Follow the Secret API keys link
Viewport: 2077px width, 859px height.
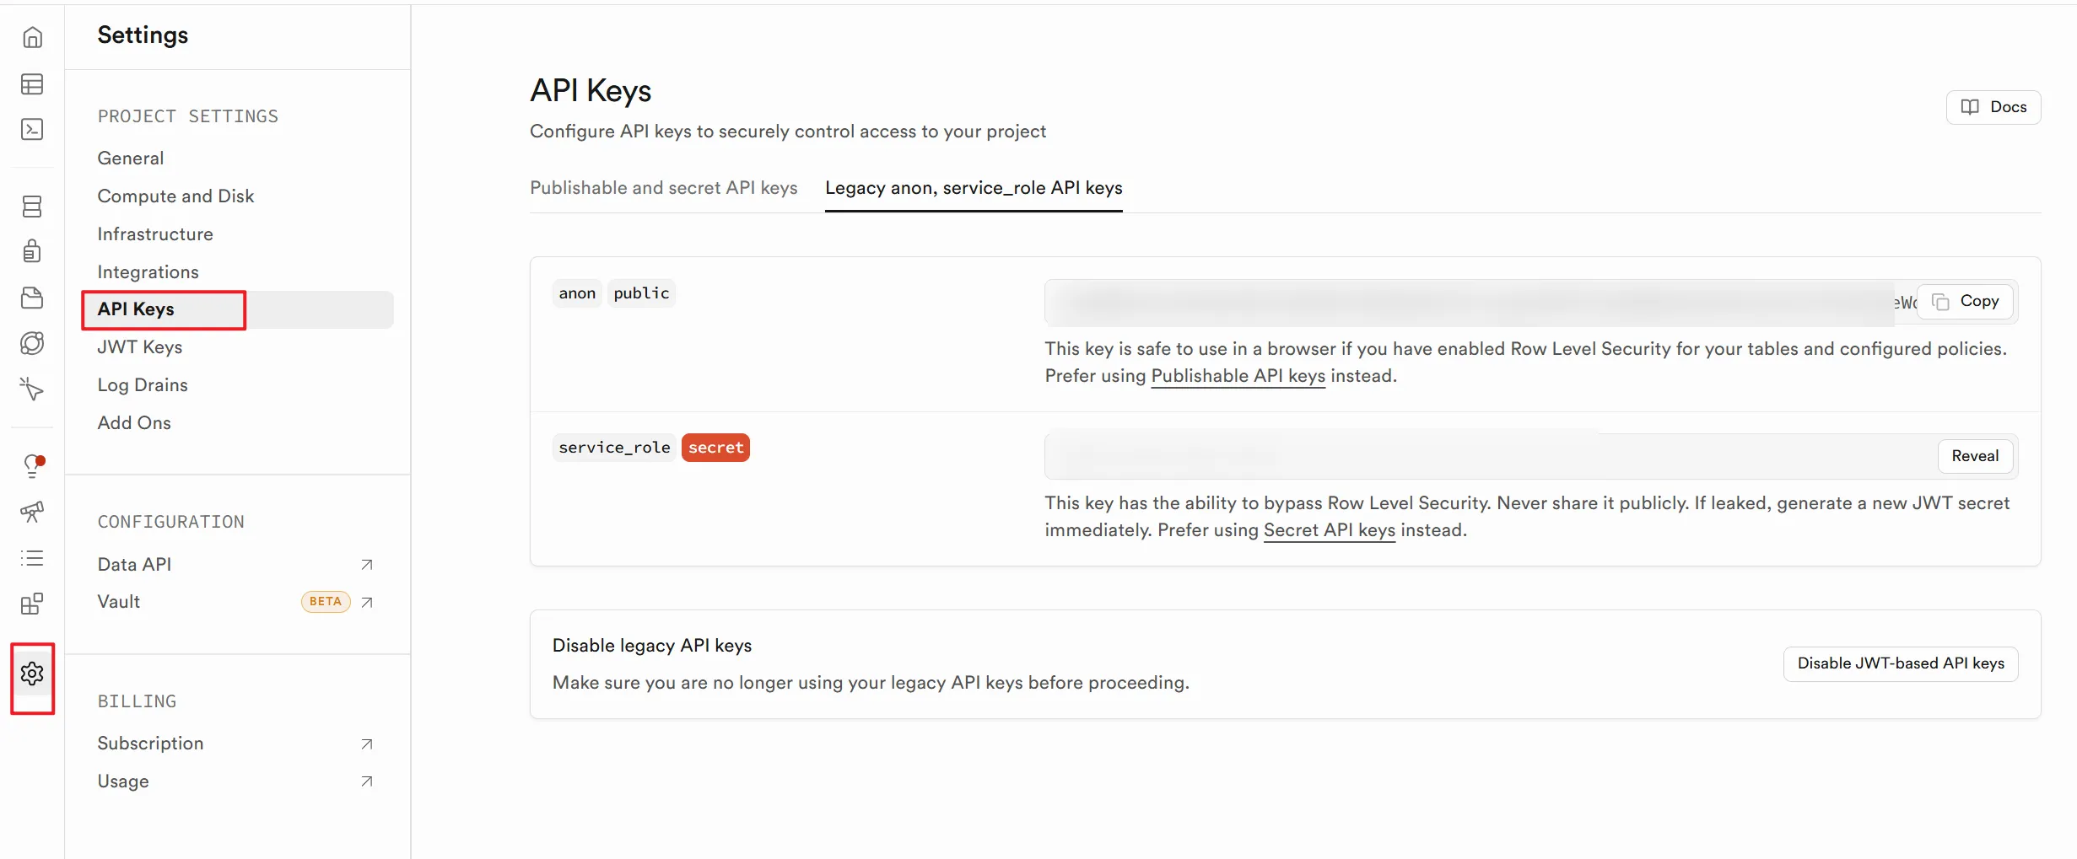[x=1329, y=530]
